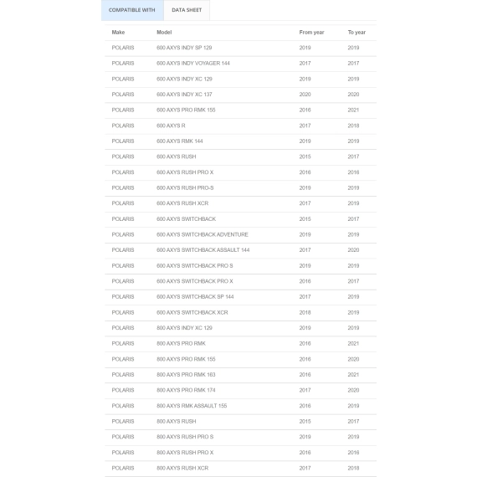
Task: Select the 600 AXYS INDY VOYAGER 144 model
Action: [192, 64]
